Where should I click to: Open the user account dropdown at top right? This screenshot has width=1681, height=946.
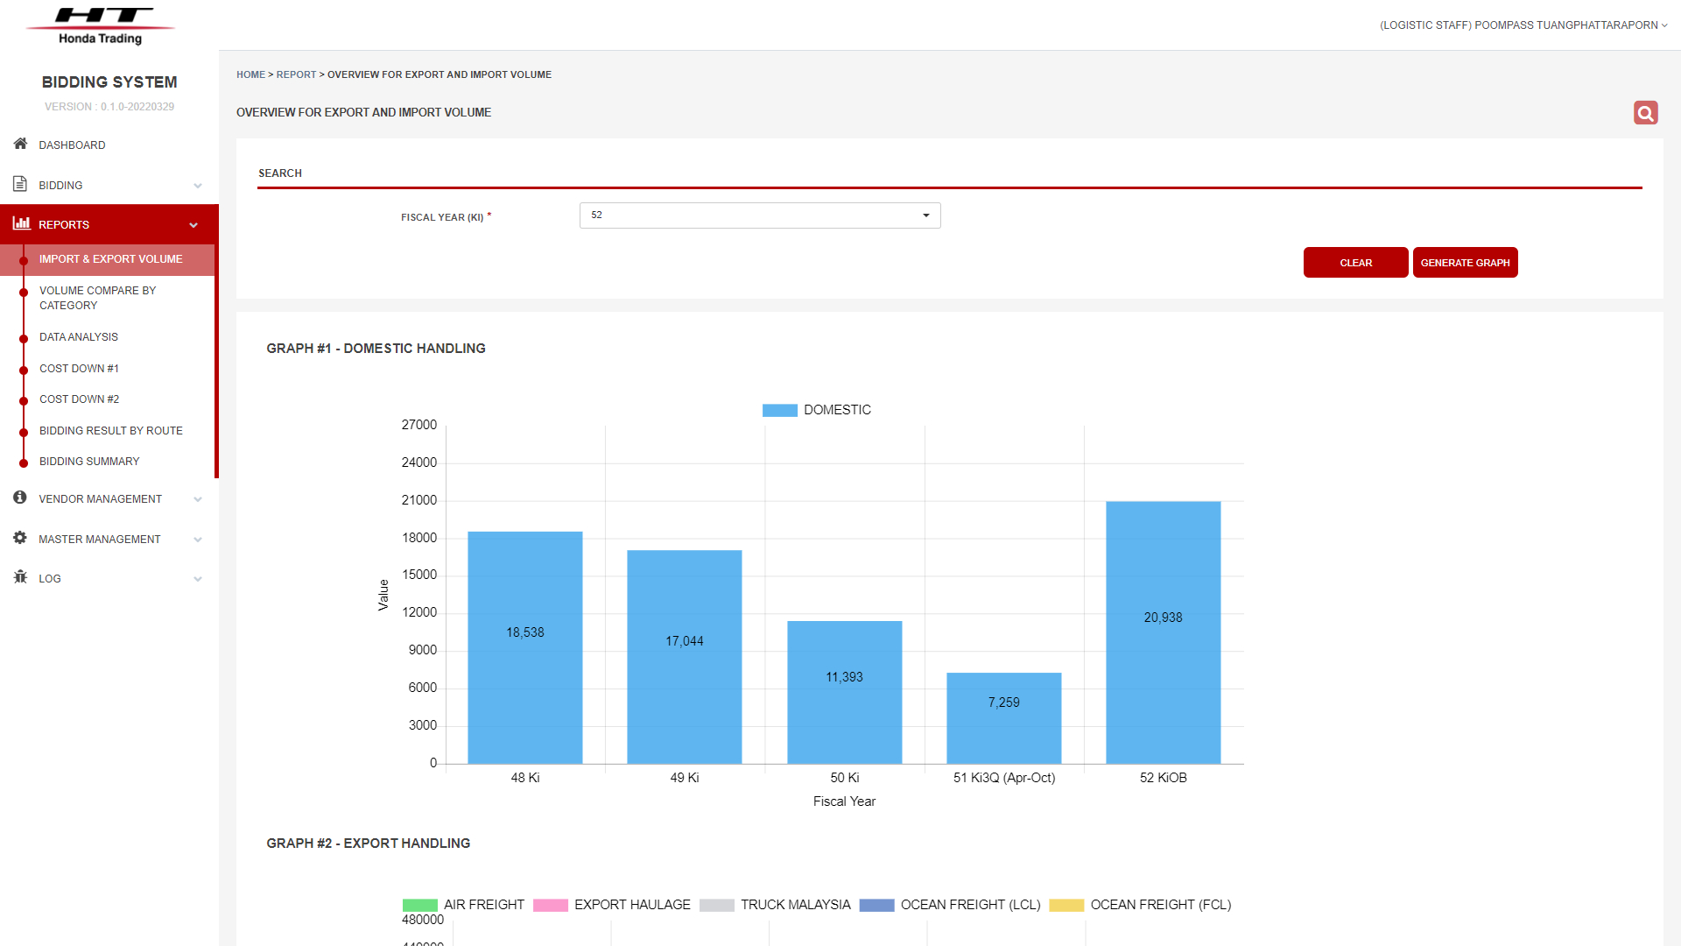point(1523,25)
